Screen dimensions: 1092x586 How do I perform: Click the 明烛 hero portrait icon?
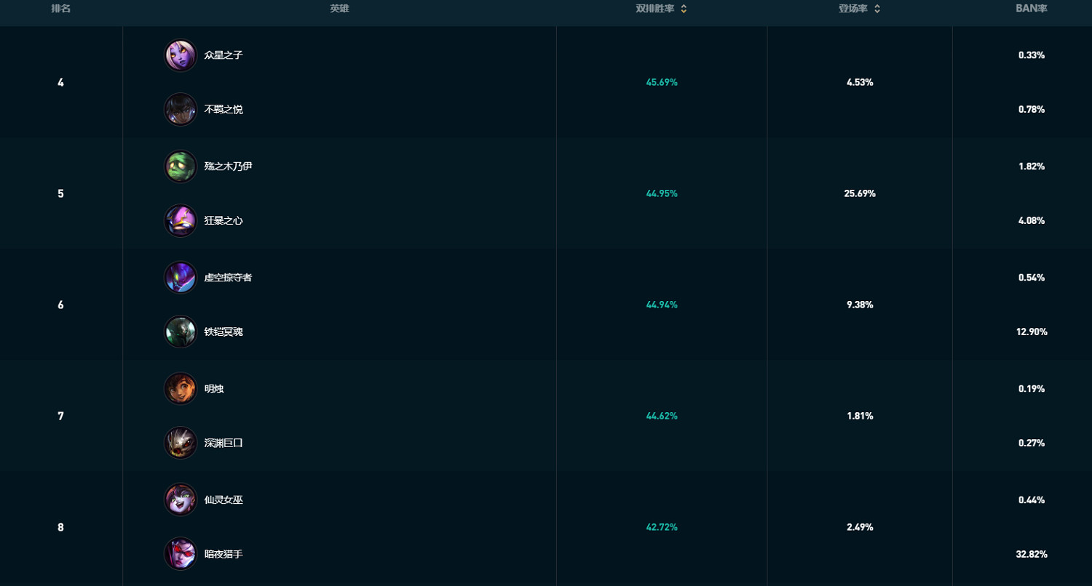pos(181,389)
